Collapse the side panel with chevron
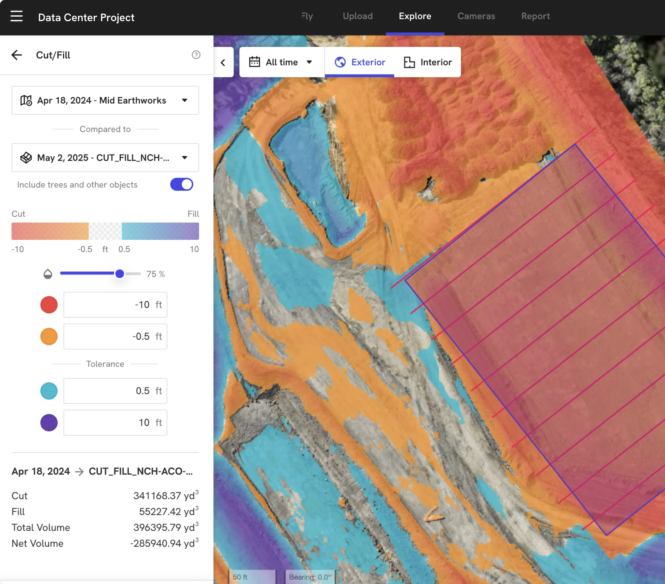The height and width of the screenshot is (584, 665). coord(223,62)
